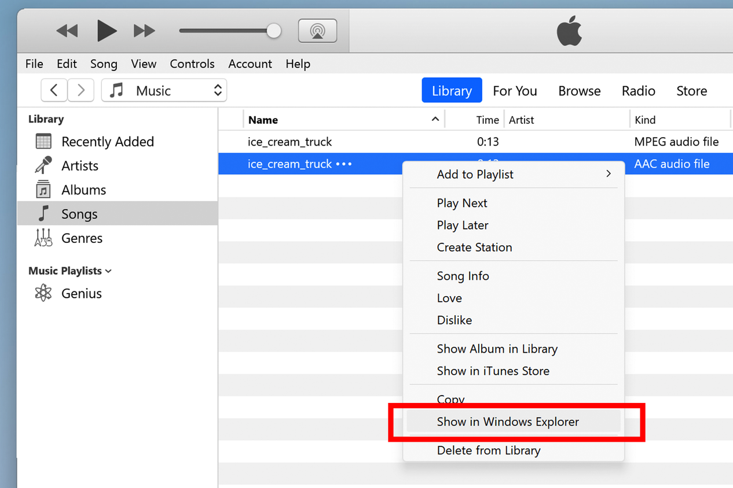Click the Genres guitars icon

(x=43, y=238)
